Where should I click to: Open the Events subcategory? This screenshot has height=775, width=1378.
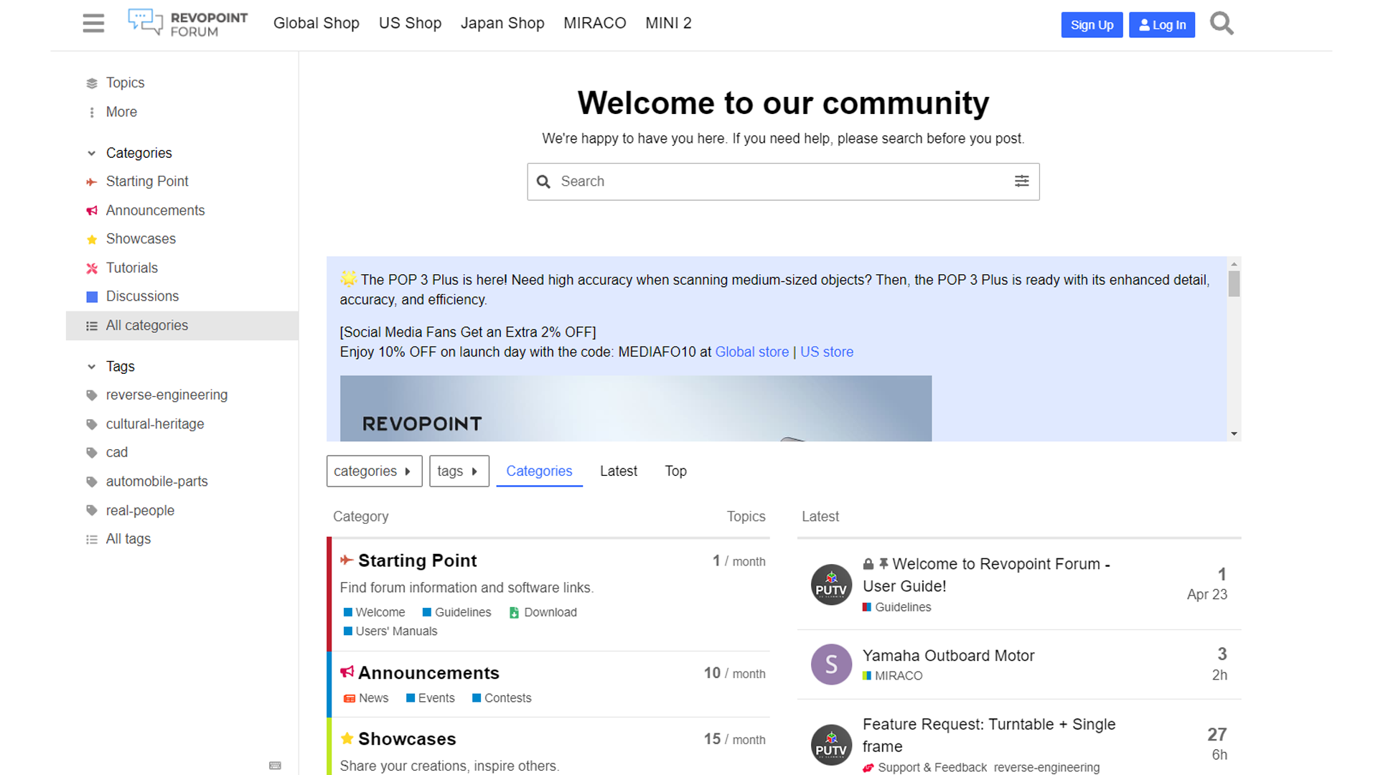click(x=430, y=698)
